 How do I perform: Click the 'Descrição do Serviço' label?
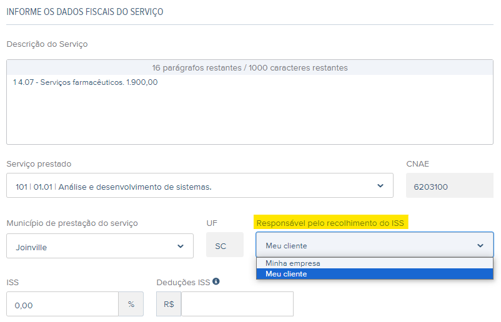coord(47,44)
